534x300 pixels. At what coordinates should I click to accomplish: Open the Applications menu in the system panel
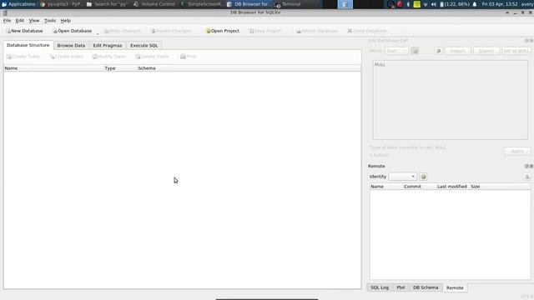[18, 4]
